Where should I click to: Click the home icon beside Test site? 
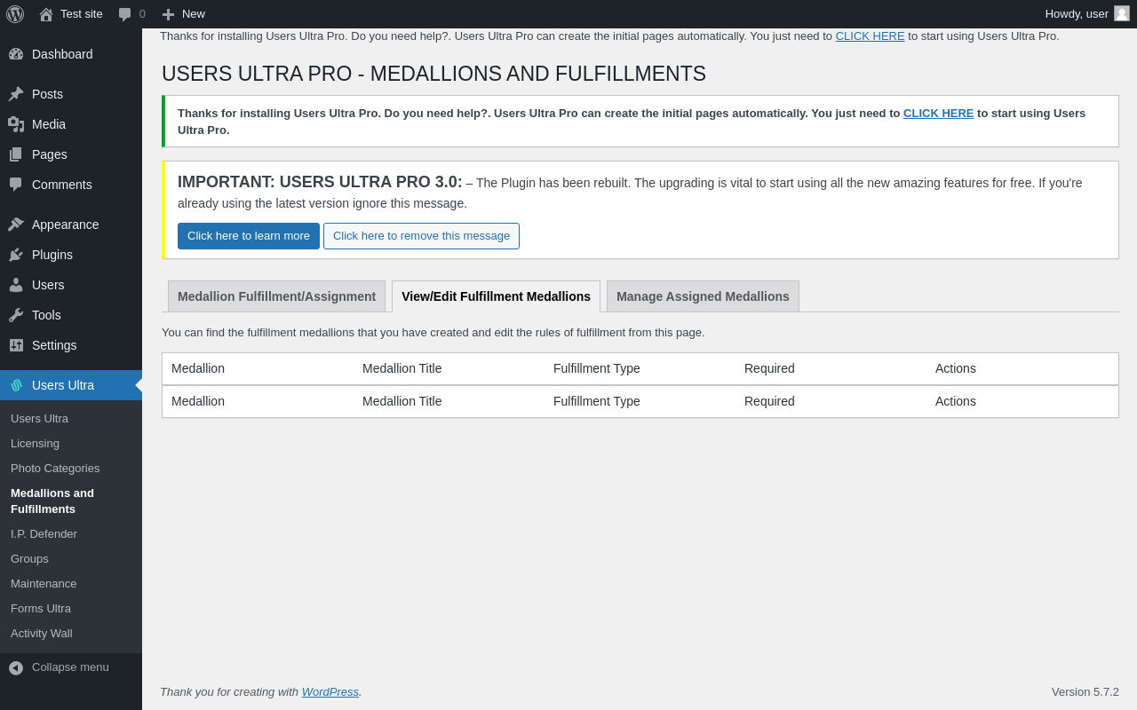pyautogui.click(x=46, y=14)
